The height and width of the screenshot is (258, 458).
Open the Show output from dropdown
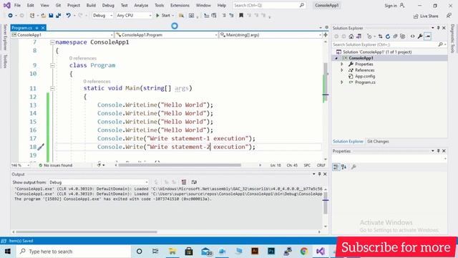[x=99, y=182]
